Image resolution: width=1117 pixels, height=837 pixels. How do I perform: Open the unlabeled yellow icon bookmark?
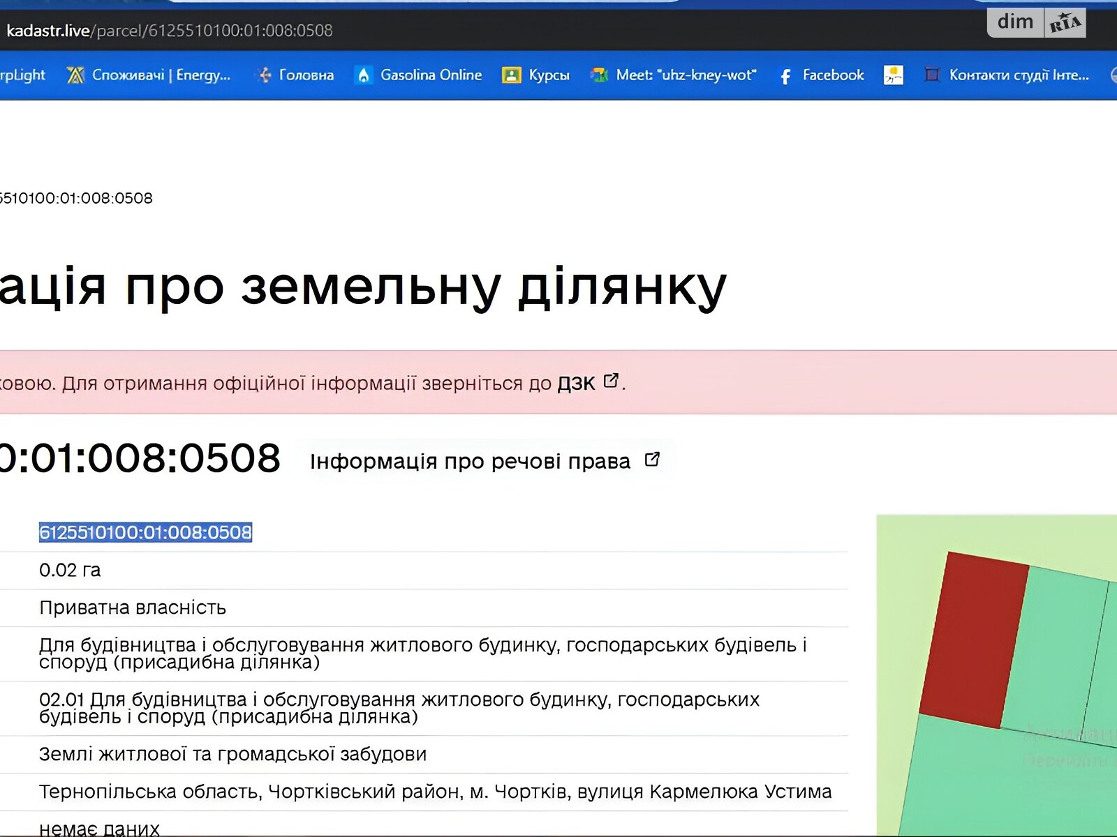point(893,75)
